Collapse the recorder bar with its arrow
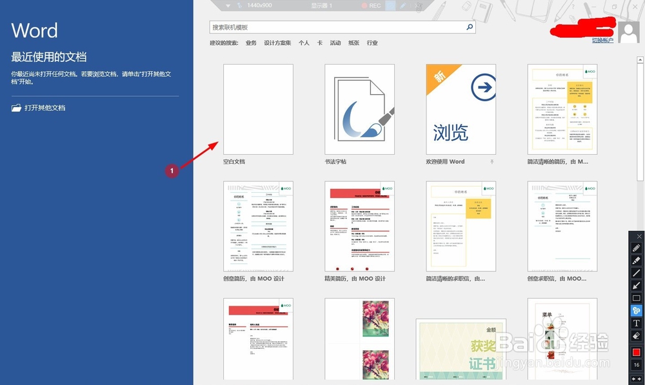The height and width of the screenshot is (385, 645). click(228, 6)
